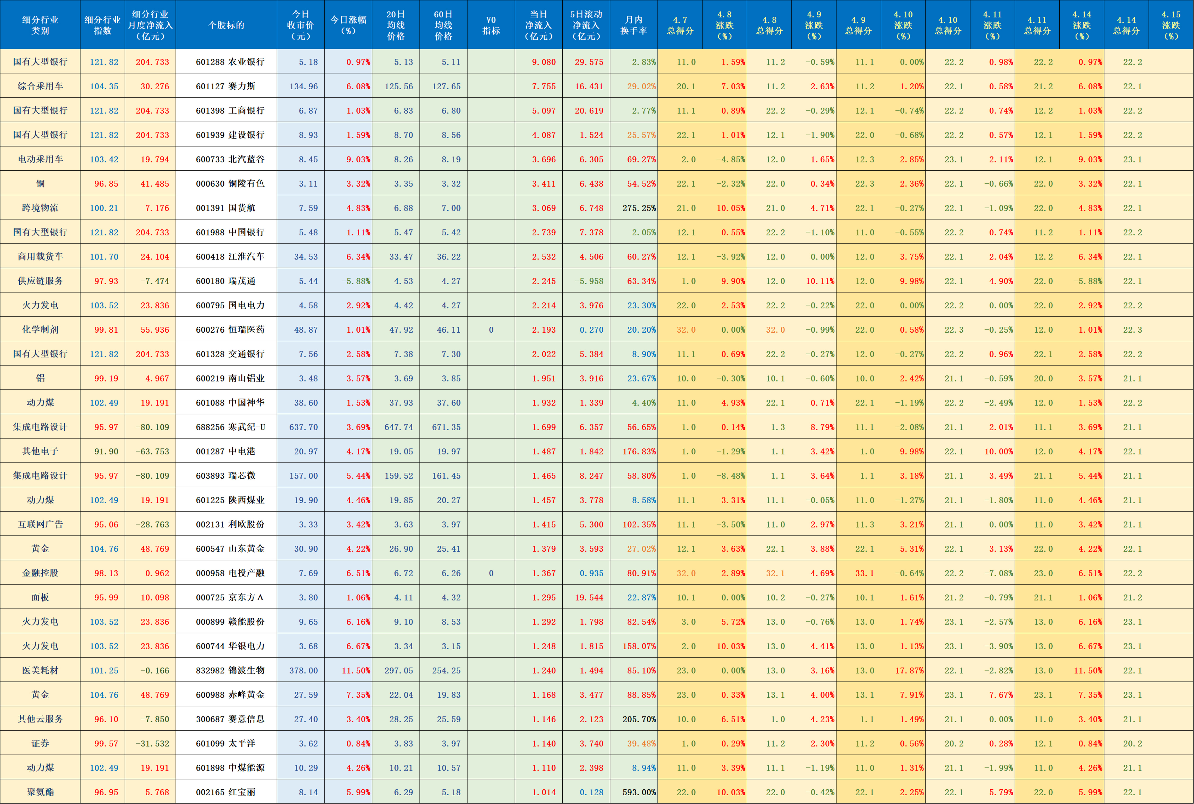Viewport: 1194px width, 804px height.
Task: Select the 跨境物流 industry cell
Action: tap(40, 208)
